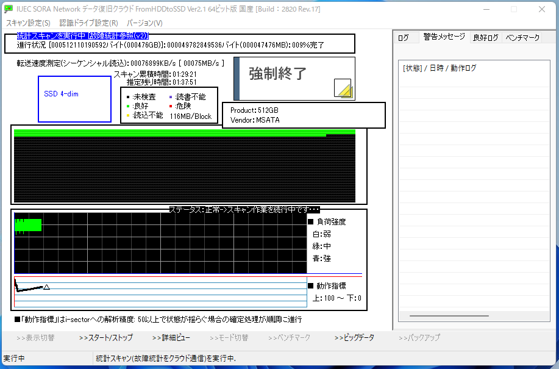
Task: Click the green load block in grid
Action: click(28, 225)
